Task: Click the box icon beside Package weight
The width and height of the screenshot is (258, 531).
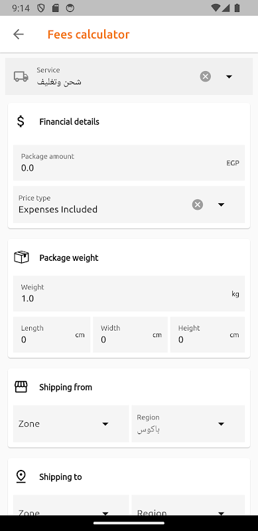Action: [x=21, y=258]
